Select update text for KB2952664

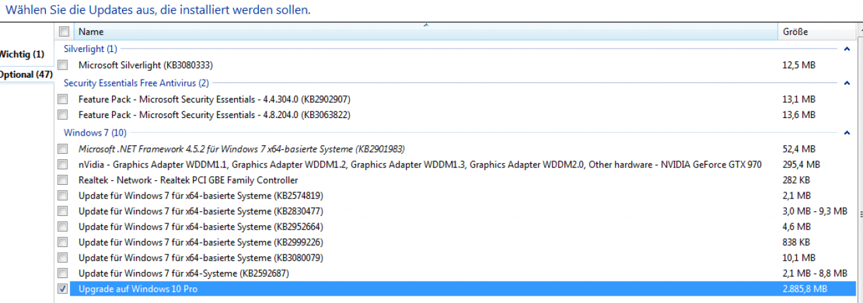coord(200,227)
